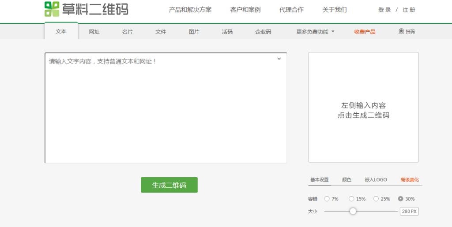Switch to the 网址 tab

[x=94, y=32]
